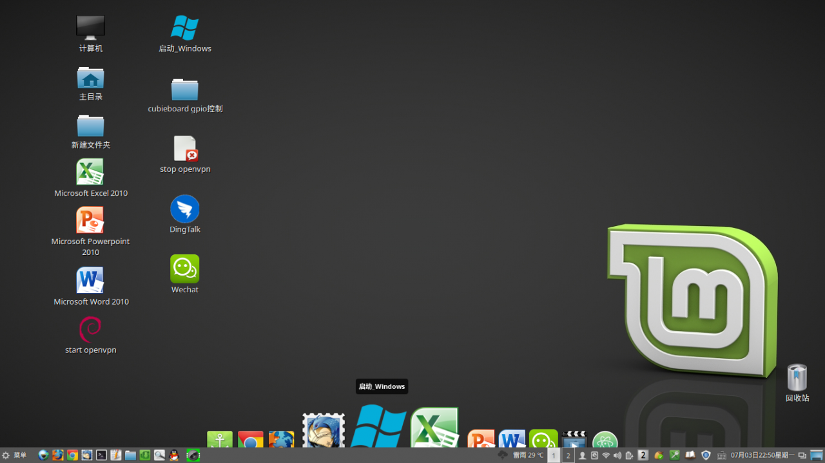Screen dimensions: 825x463
Task: Click the Windows logo in the dock
Action: 378,426
